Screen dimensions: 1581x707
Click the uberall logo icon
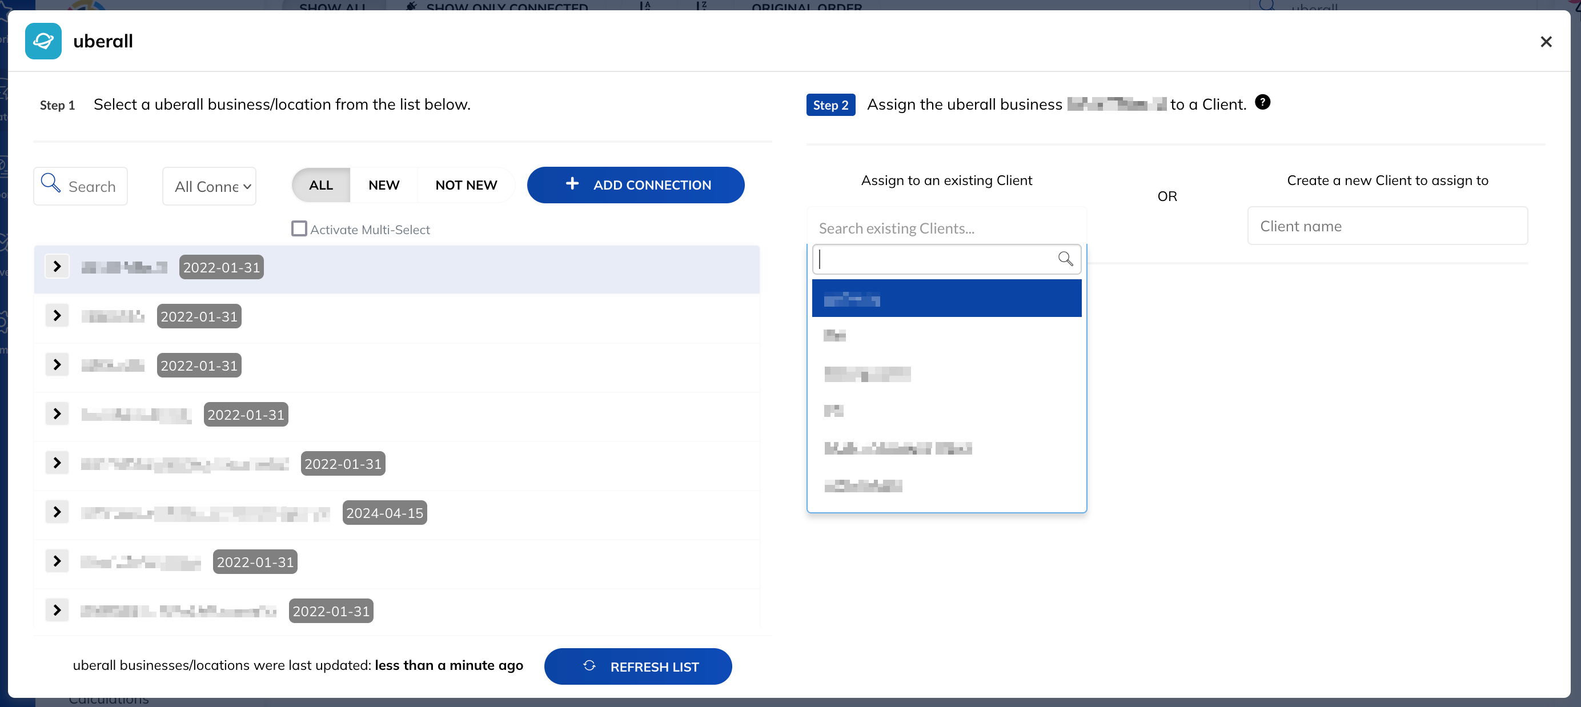[43, 41]
